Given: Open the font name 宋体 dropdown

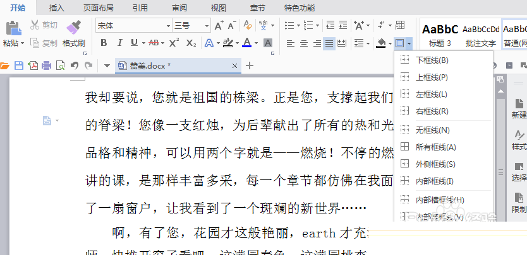Looking at the screenshot, I should 168,25.
